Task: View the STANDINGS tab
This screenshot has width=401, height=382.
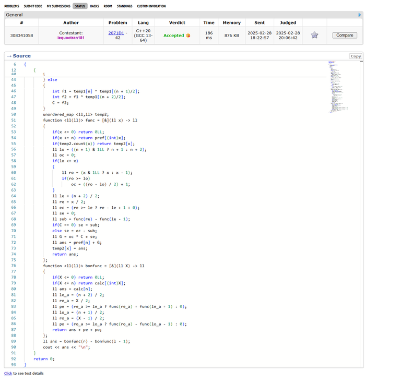Action: (124, 6)
